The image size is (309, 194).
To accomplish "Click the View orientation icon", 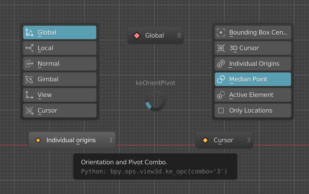I will click(x=29, y=95).
